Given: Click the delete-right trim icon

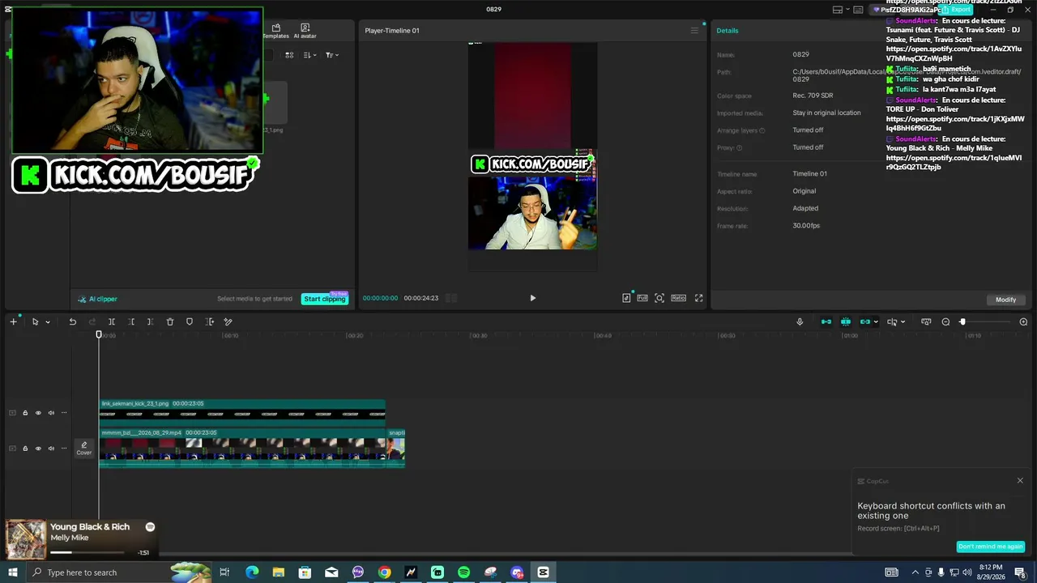Looking at the screenshot, I should pos(150,321).
